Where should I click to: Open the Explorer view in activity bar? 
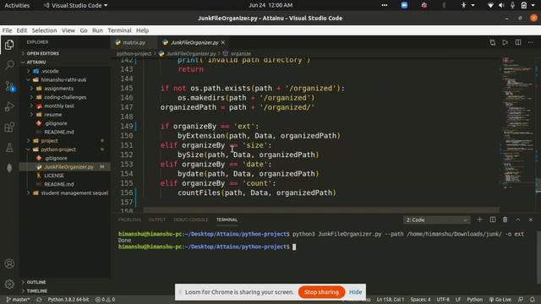pos(9,45)
